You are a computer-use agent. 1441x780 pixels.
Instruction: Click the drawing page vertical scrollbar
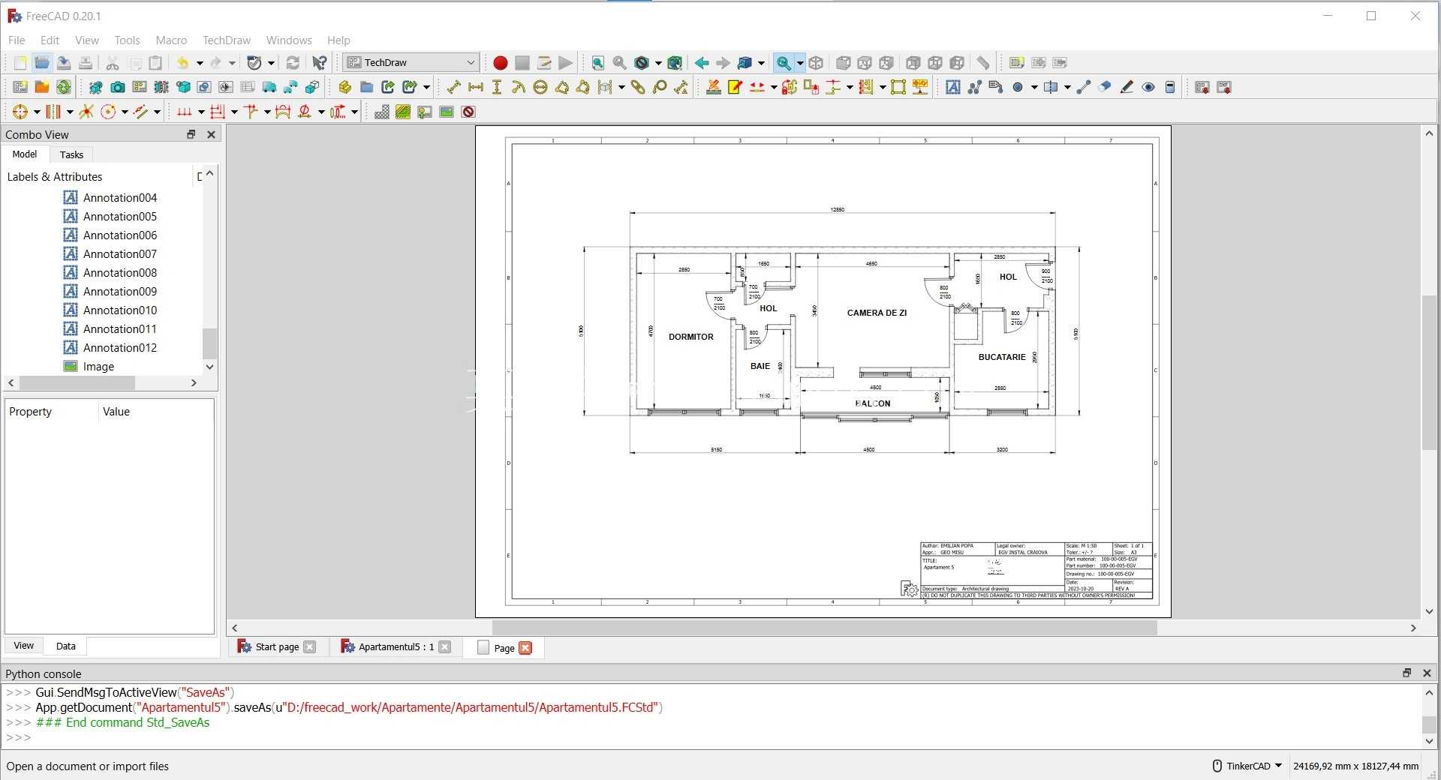click(1429, 372)
